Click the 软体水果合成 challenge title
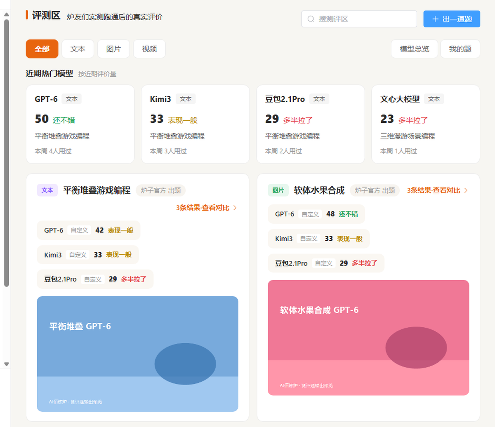Image resolution: width=495 pixels, height=427 pixels. [319, 190]
